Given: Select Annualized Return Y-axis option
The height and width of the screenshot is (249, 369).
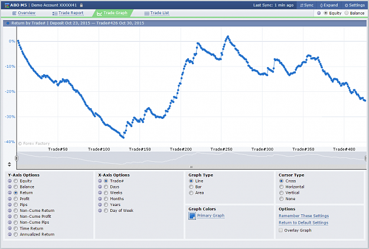Looking at the screenshot, I should pos(16,234).
